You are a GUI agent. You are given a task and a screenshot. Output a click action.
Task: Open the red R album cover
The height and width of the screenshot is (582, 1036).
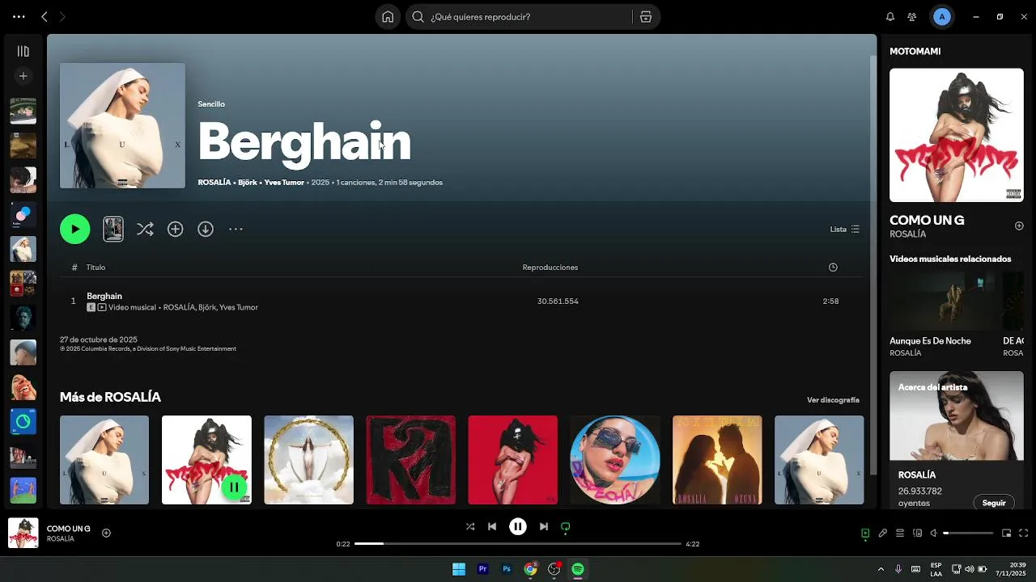410,460
